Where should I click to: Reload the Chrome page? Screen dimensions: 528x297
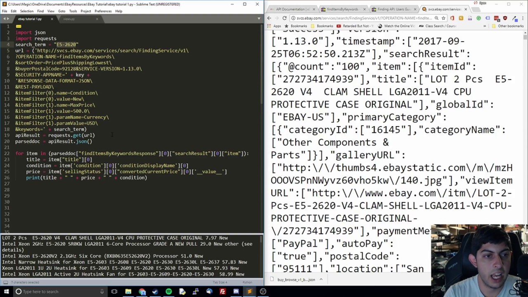click(284, 18)
